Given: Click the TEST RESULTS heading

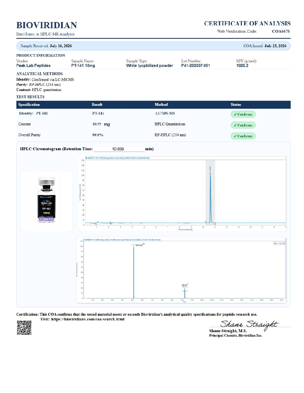Looking at the screenshot, I should (x=30, y=97).
